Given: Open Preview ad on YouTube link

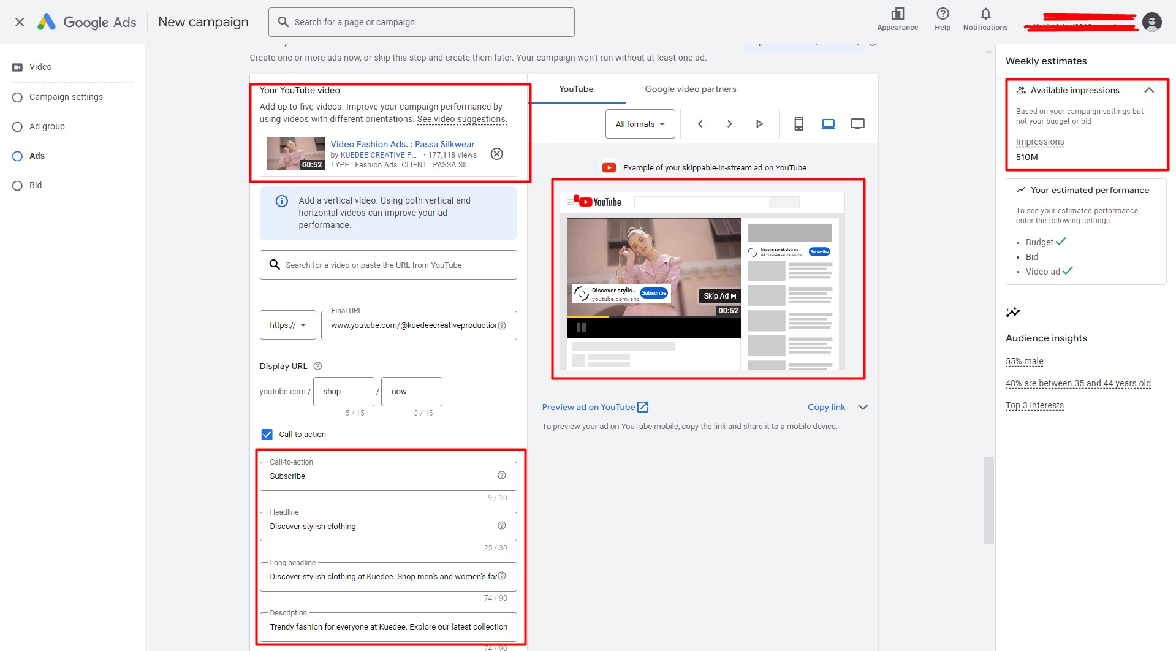Looking at the screenshot, I should (x=595, y=407).
